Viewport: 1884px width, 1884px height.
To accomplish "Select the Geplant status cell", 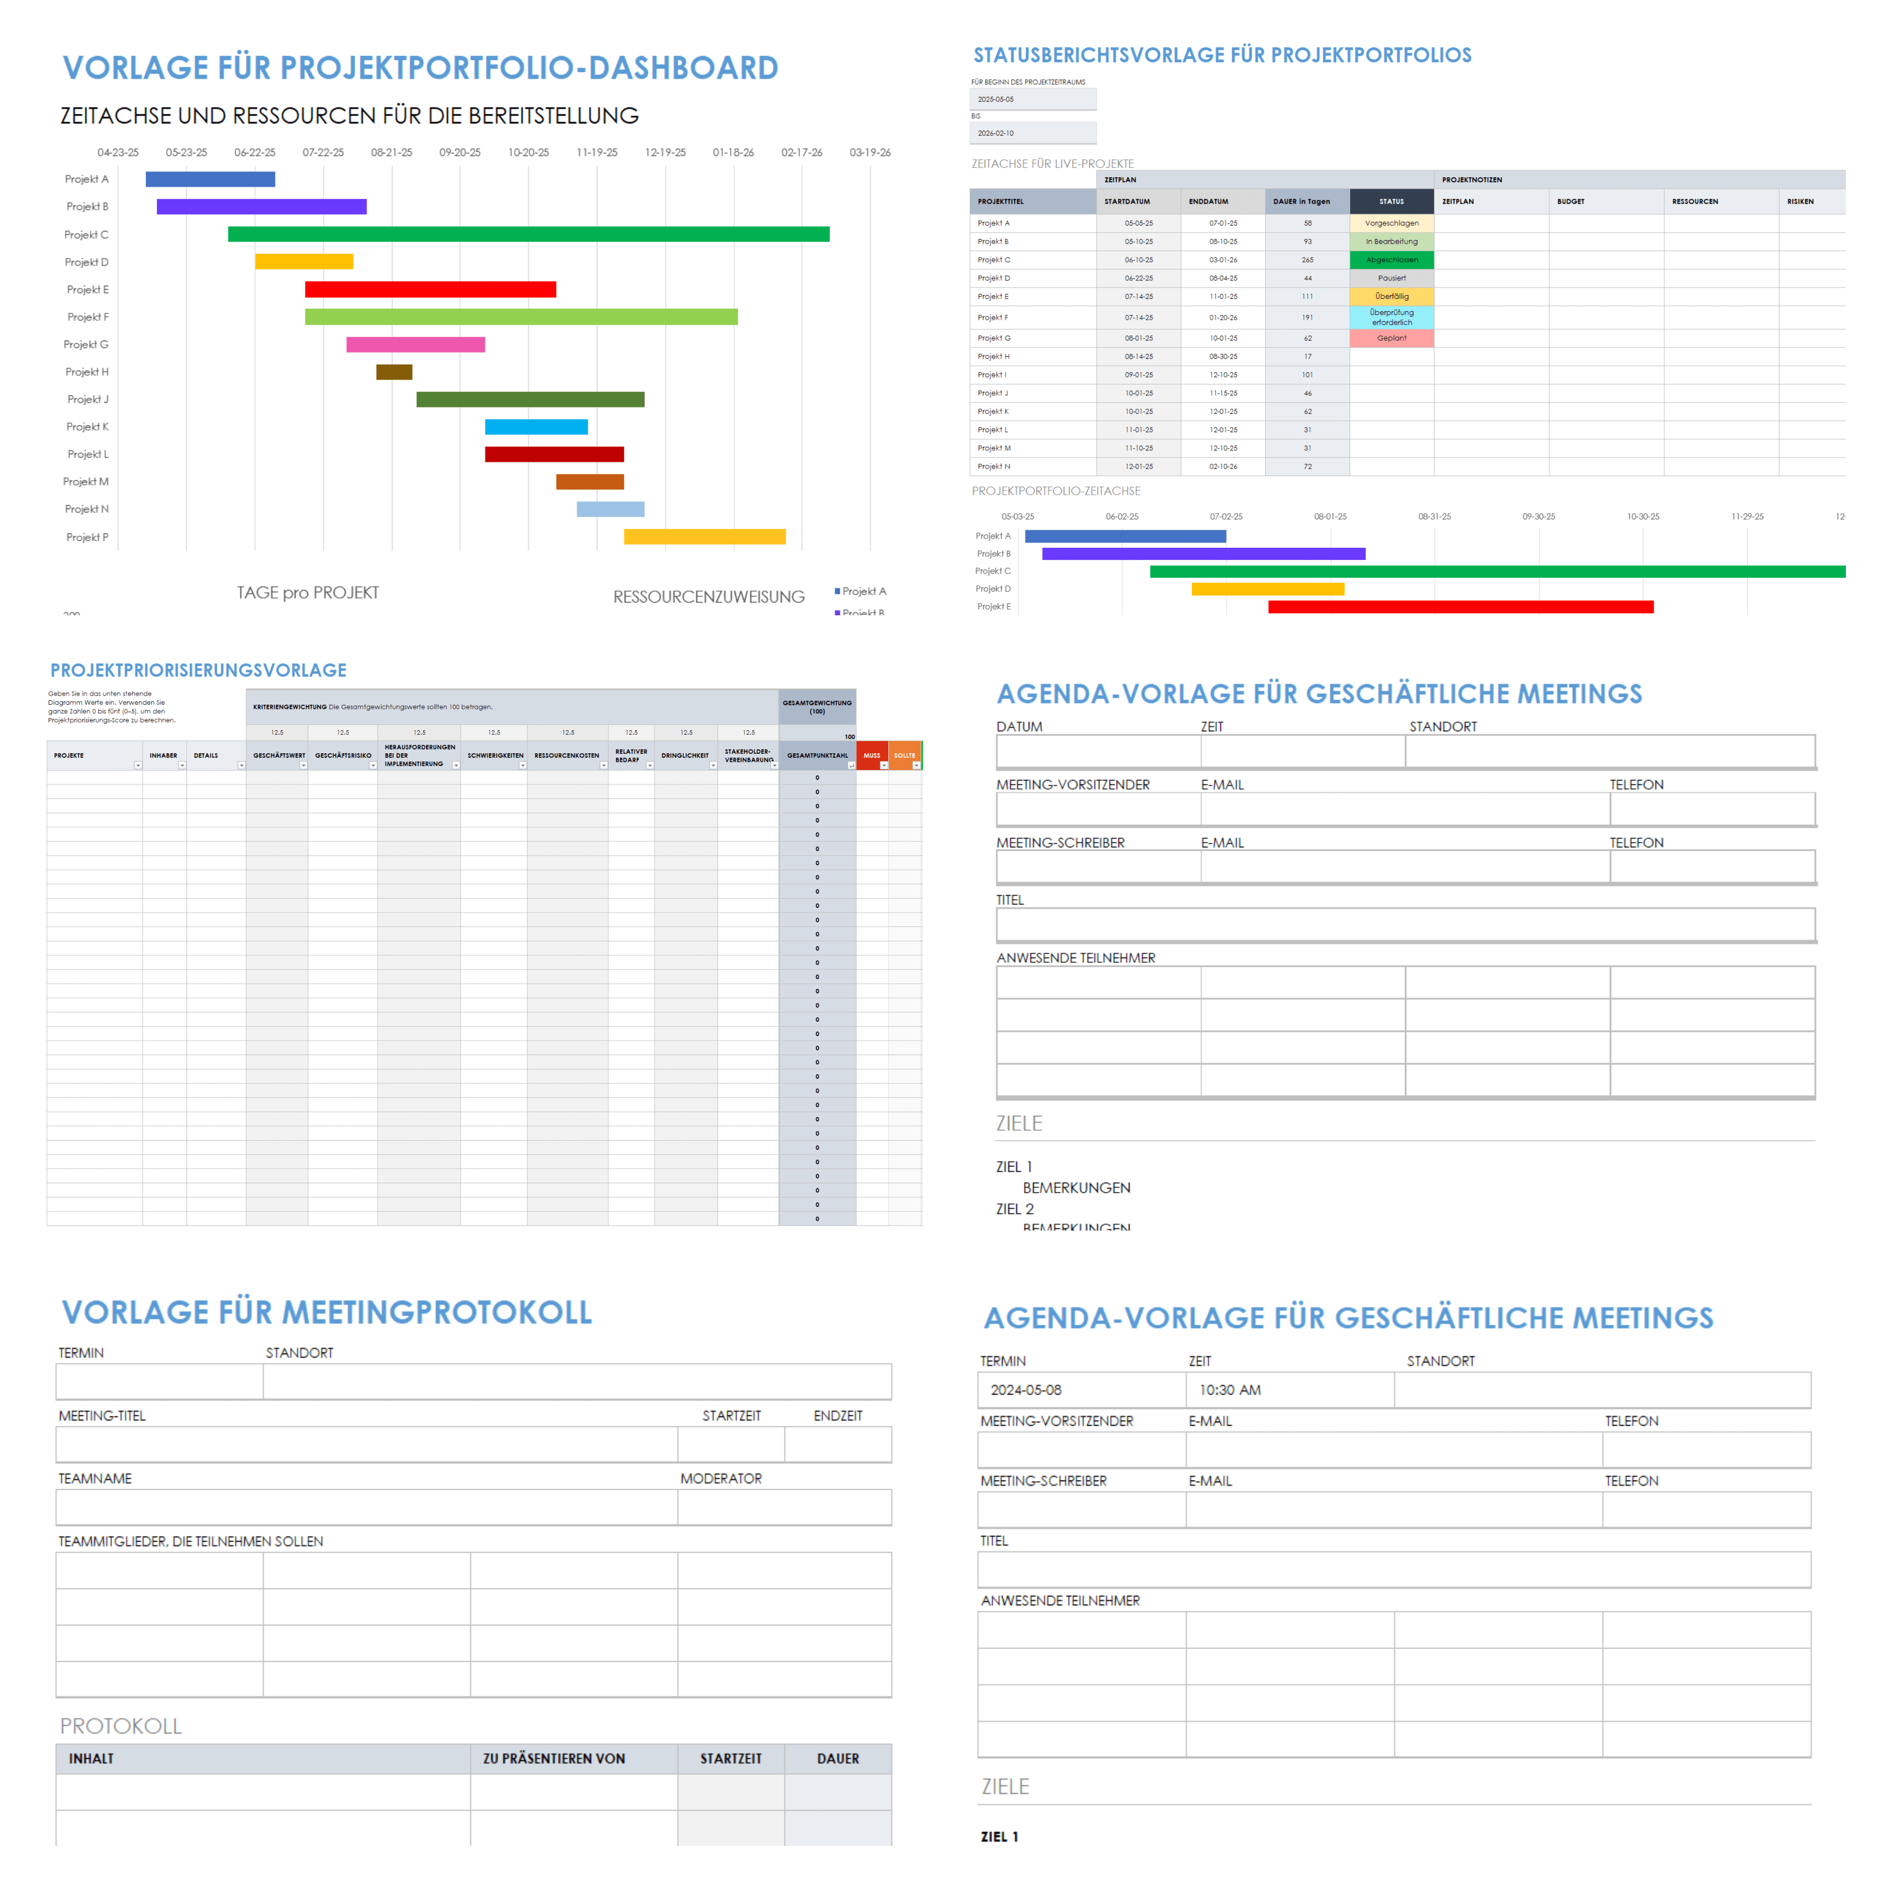I will pos(1392,338).
